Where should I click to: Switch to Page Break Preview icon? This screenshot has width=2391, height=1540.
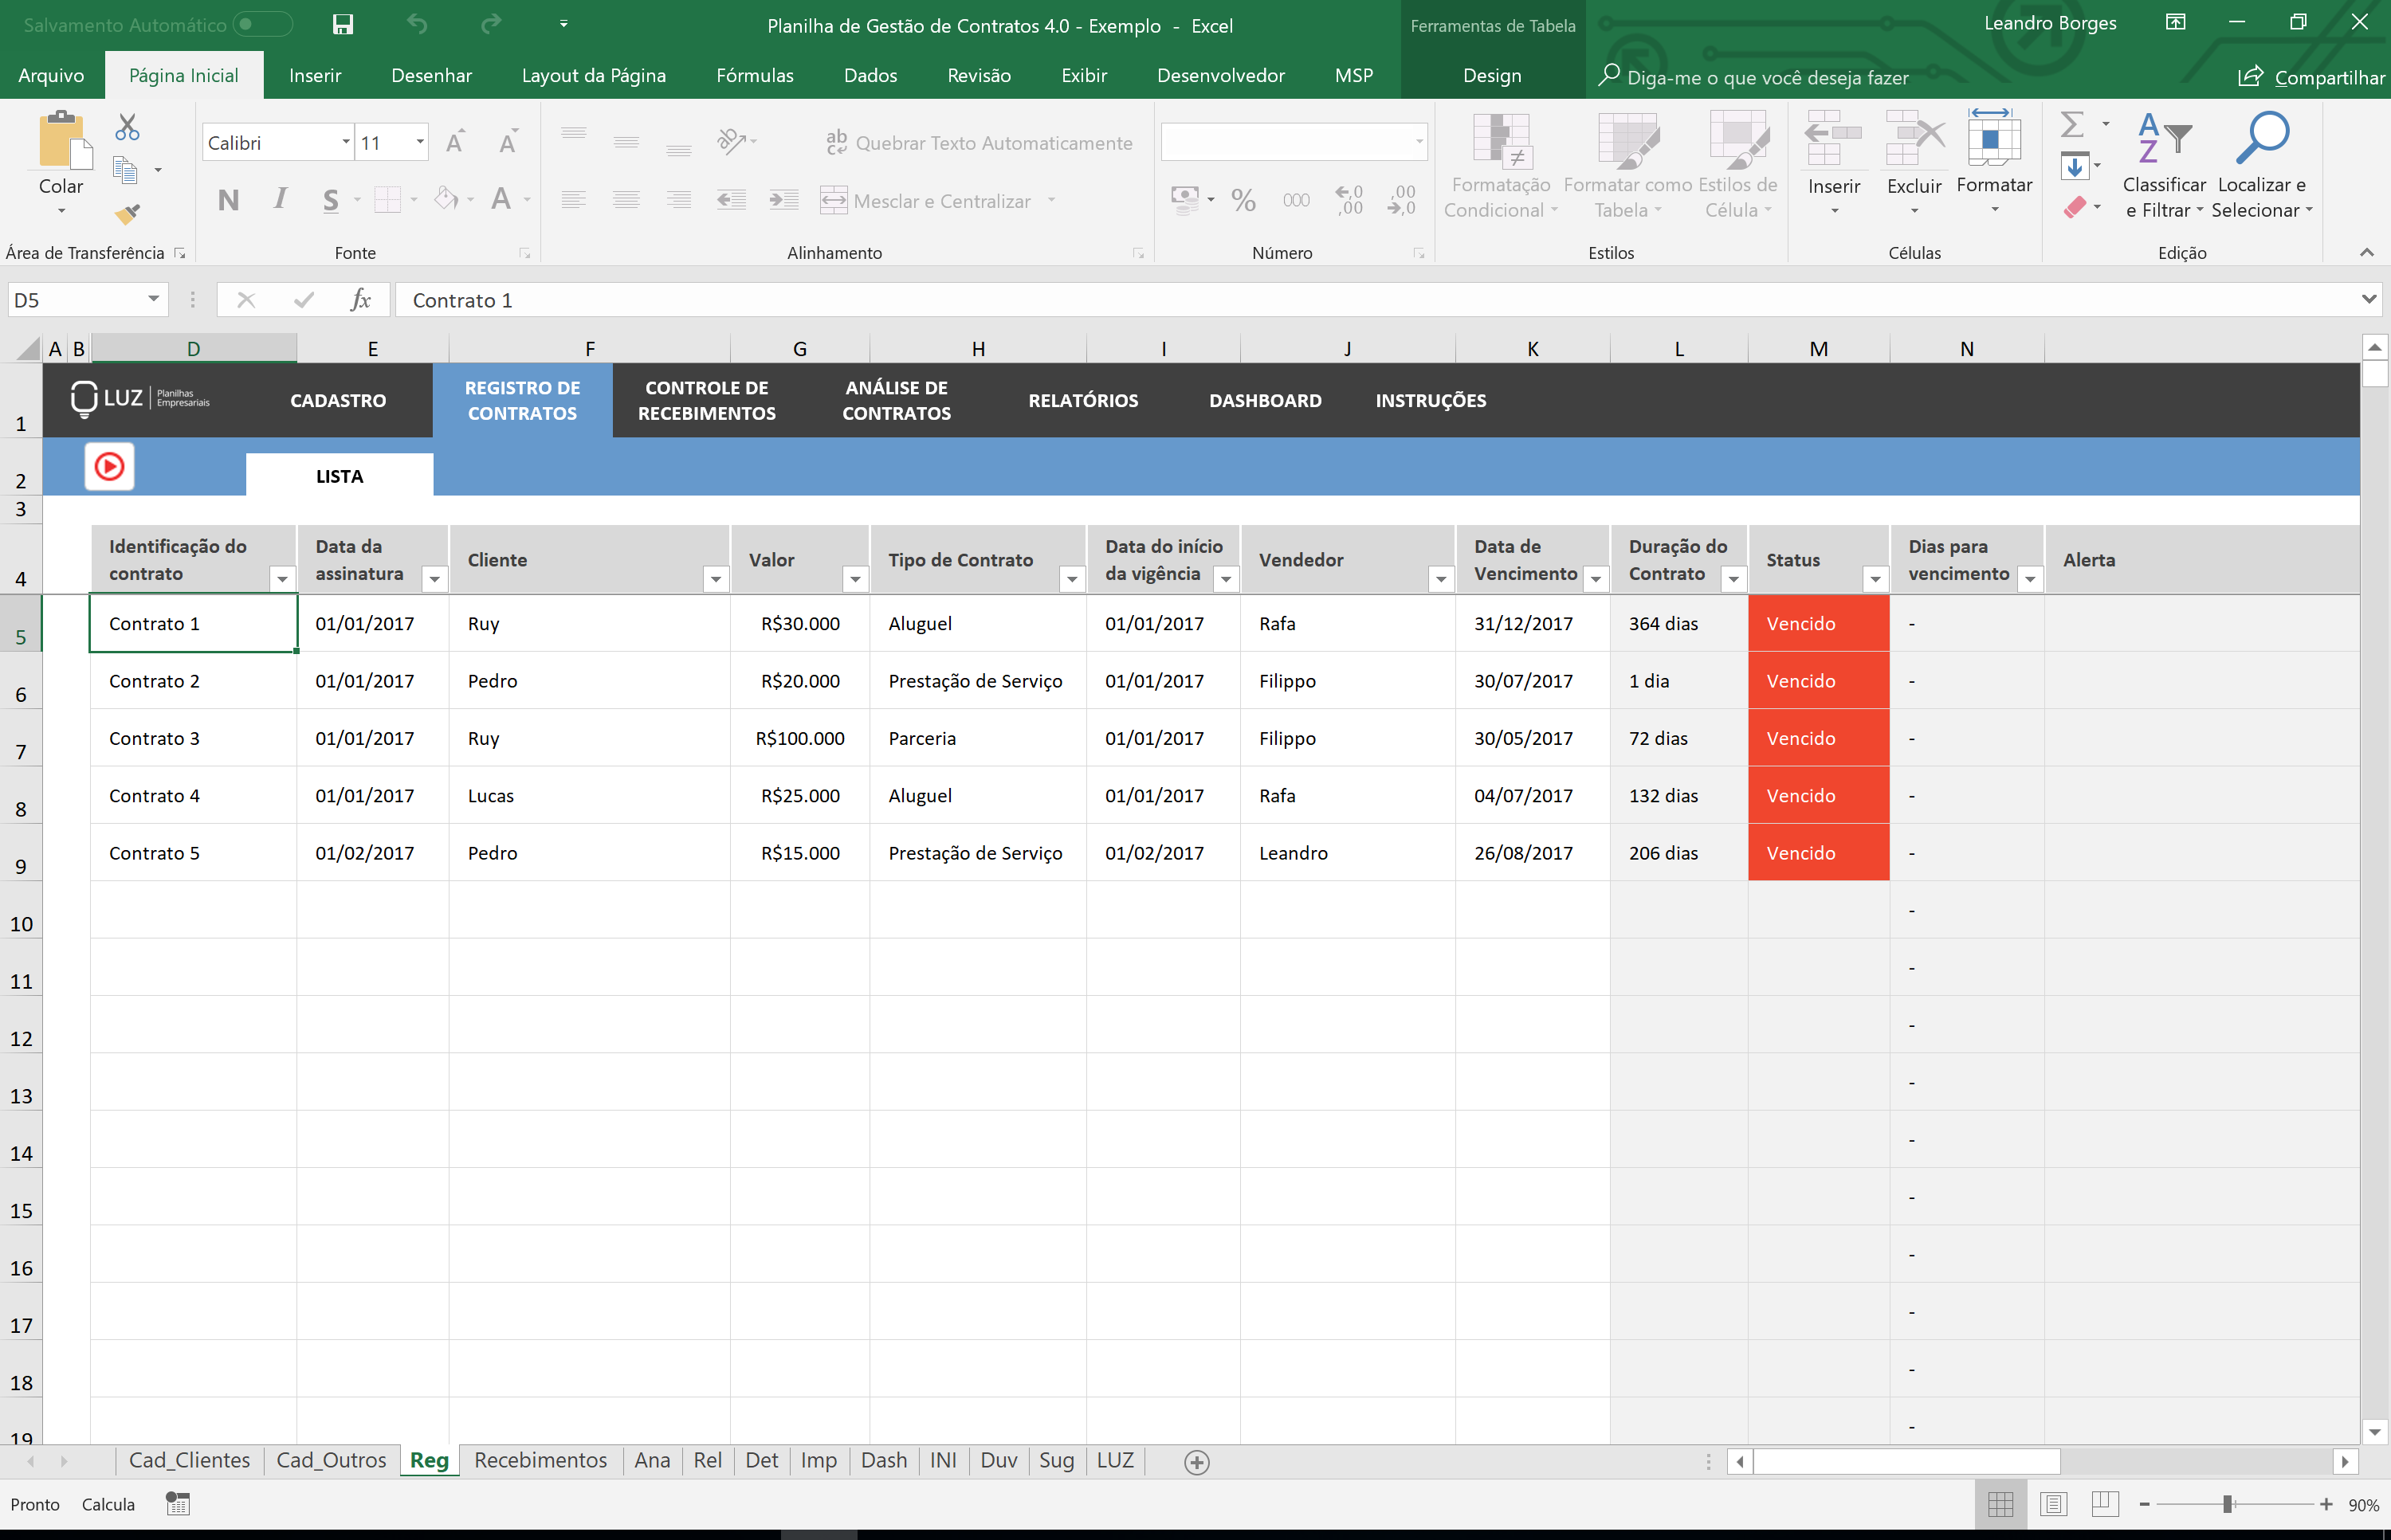[2105, 1504]
